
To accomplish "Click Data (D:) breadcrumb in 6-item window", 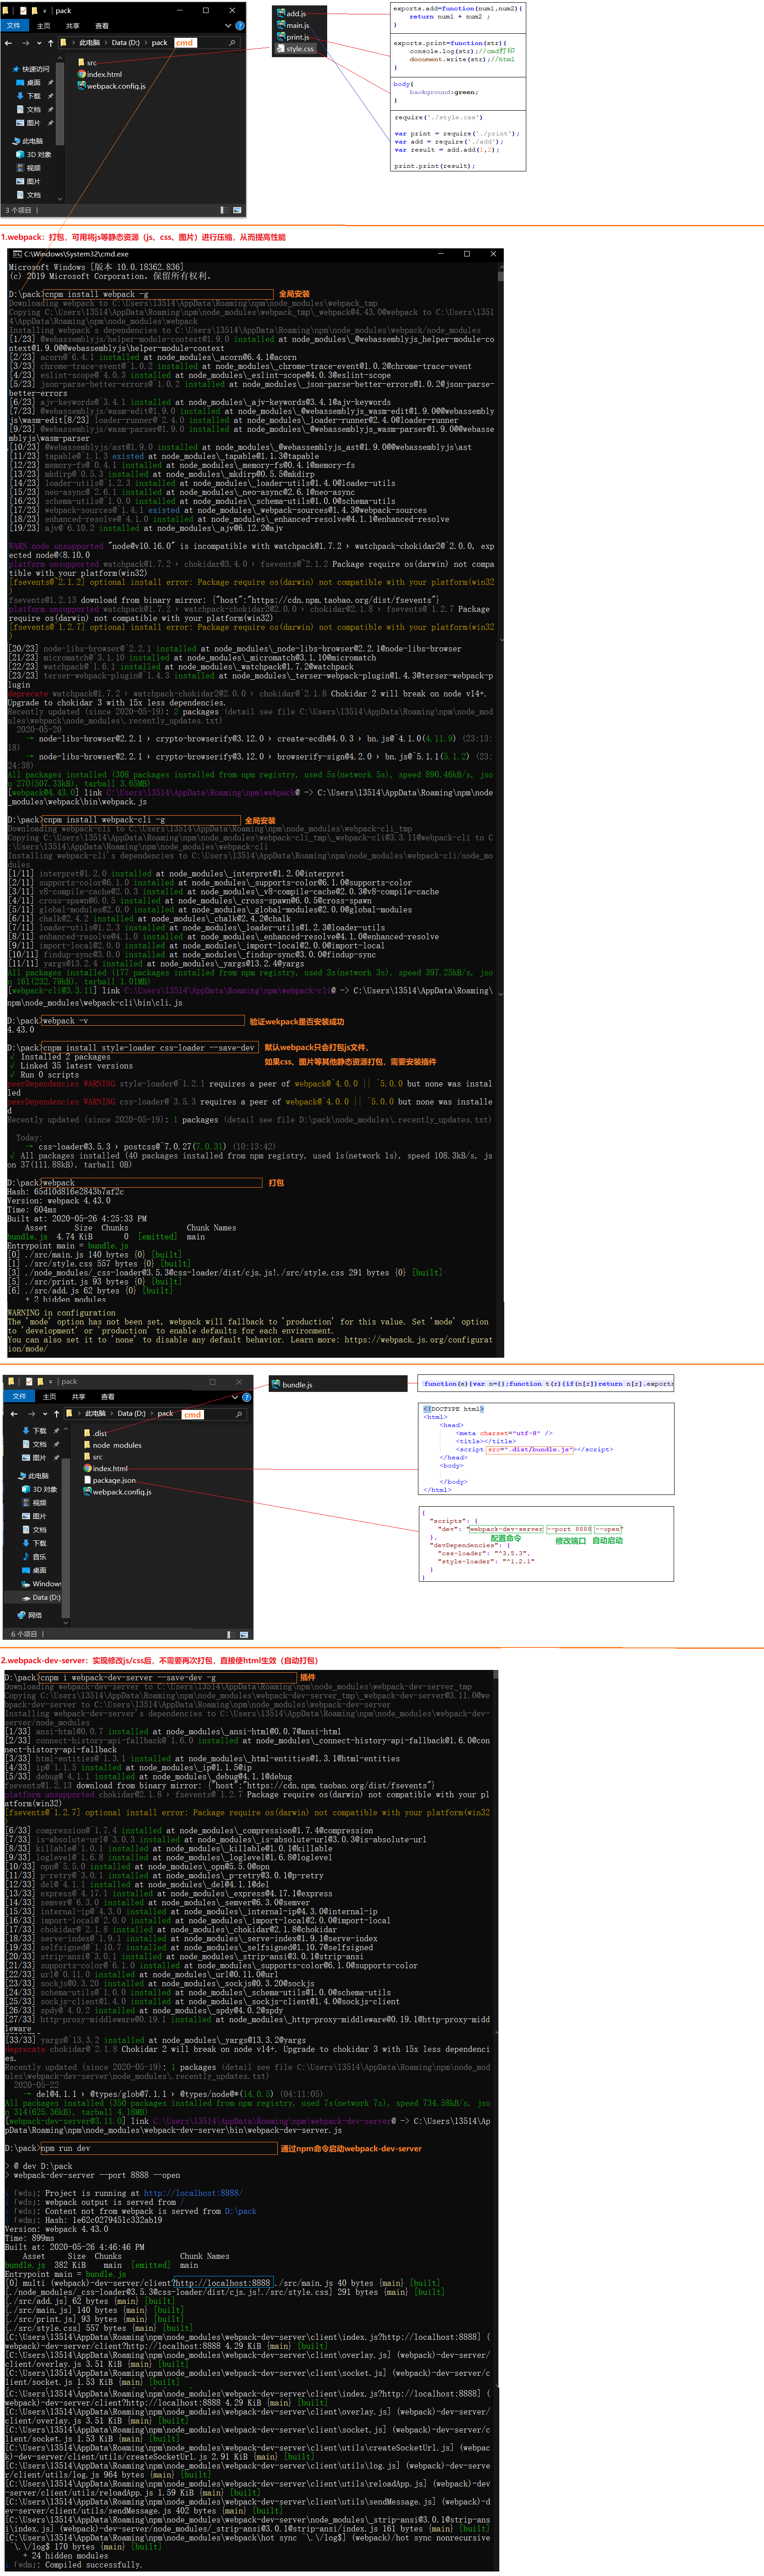I will point(131,1414).
